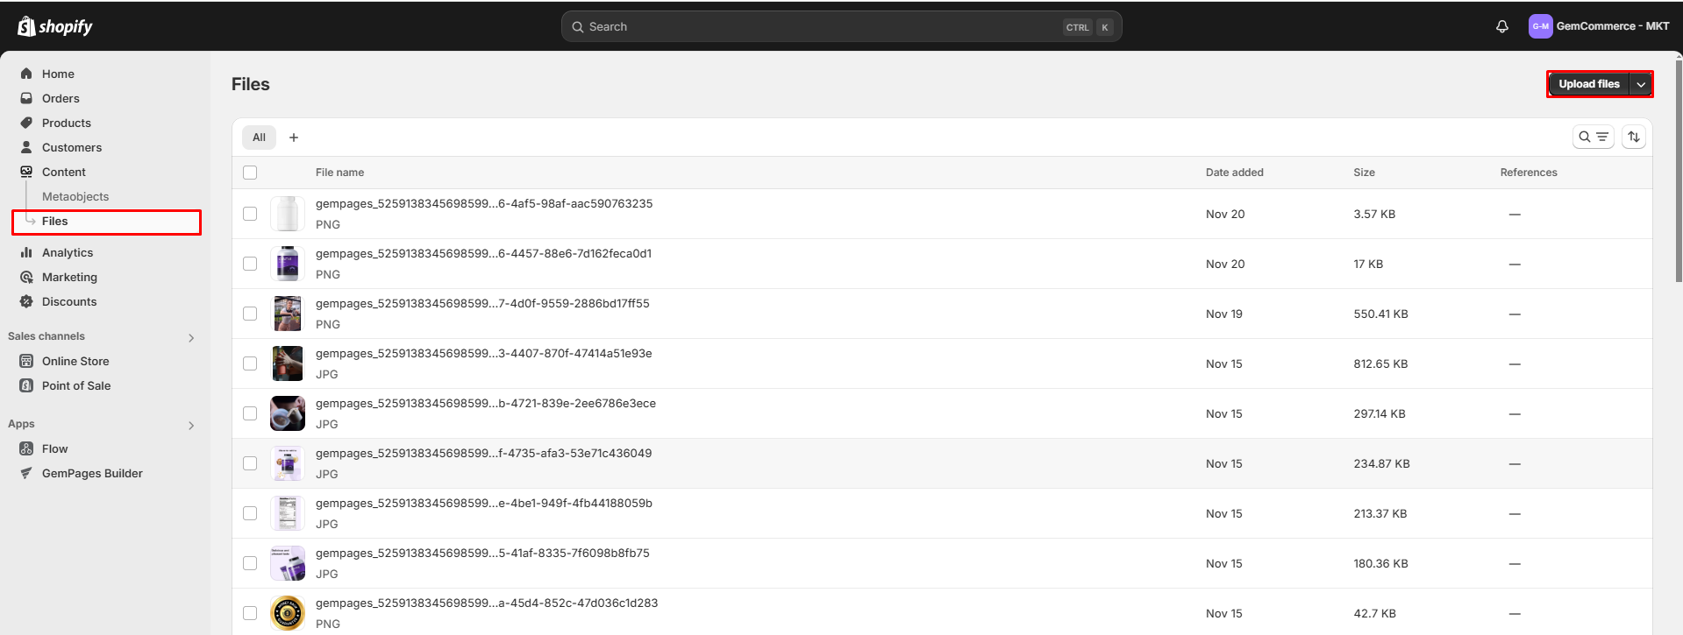Expand the Apps section chevron

191,426
